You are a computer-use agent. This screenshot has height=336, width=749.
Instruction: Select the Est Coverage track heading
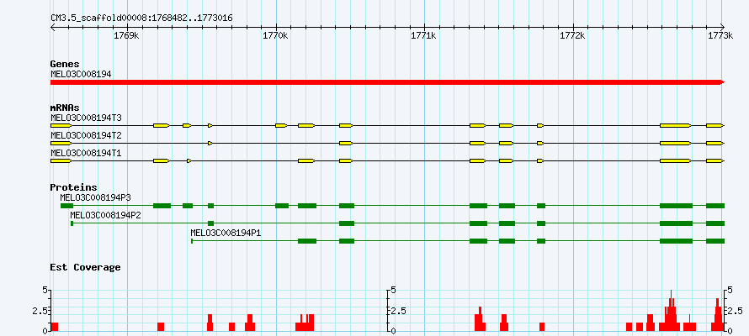(x=86, y=267)
